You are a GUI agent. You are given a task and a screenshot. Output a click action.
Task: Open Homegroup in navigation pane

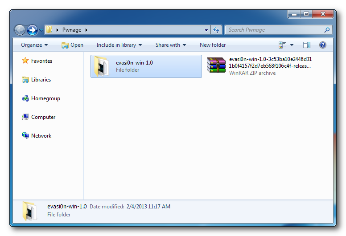pos(45,98)
